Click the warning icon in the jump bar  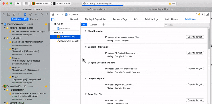tap(199, 14)
